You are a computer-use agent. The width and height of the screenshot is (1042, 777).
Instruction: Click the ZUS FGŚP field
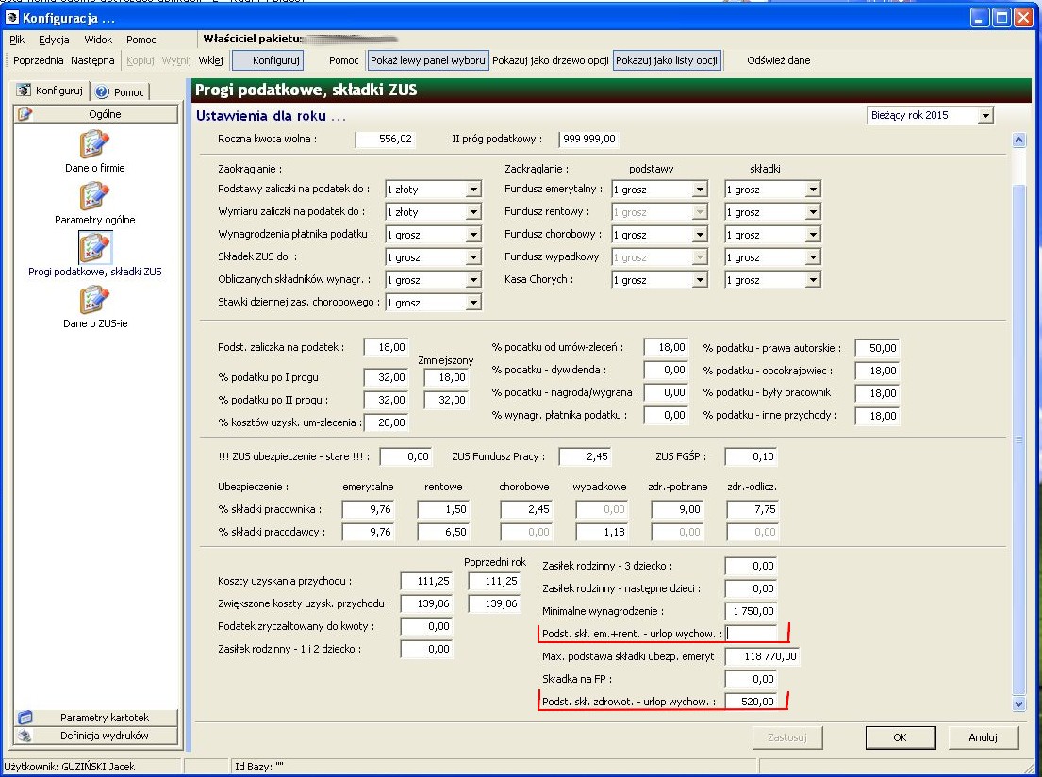(751, 456)
